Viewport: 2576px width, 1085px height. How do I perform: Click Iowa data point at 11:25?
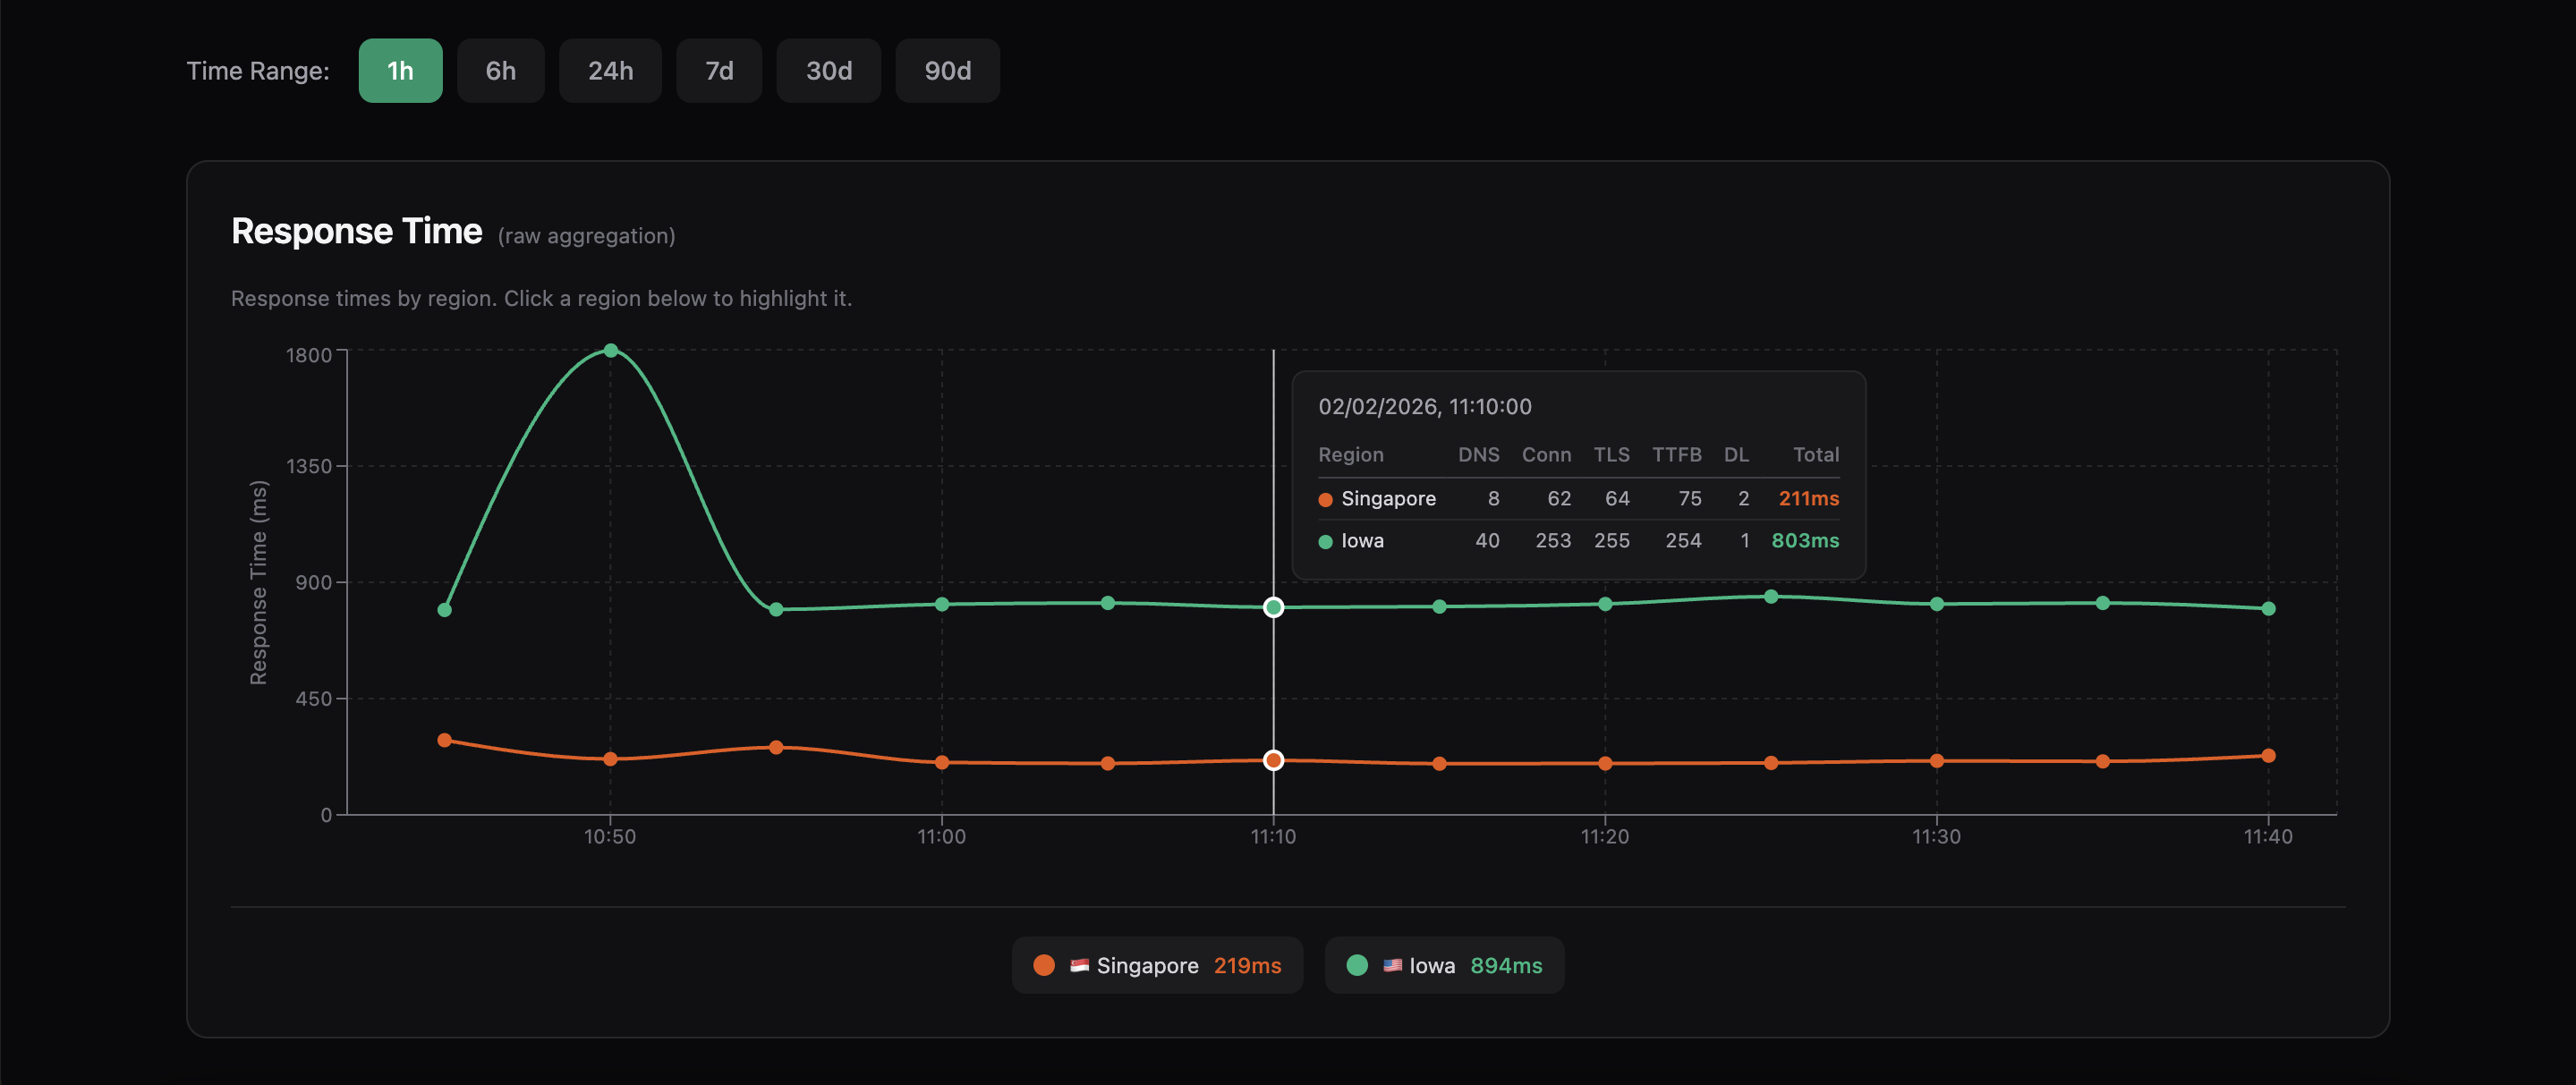point(1770,597)
